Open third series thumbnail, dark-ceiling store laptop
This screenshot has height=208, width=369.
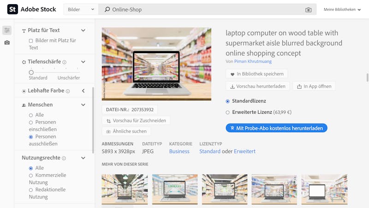(x=225, y=189)
